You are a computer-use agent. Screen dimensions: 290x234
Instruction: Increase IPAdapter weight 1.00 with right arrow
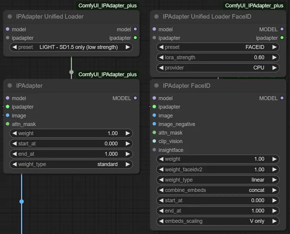pyautogui.click(x=128, y=133)
